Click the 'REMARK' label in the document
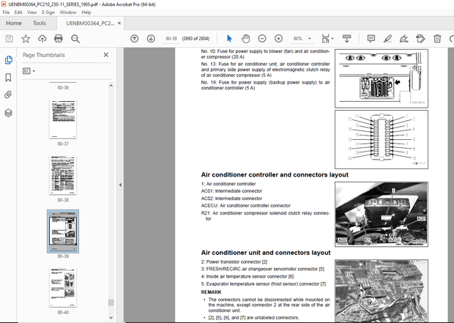454x323 pixels. [x=211, y=292]
